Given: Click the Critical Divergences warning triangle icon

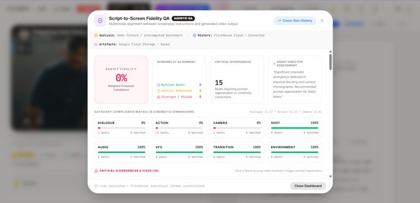Looking at the screenshot, I should [x=96, y=171].
